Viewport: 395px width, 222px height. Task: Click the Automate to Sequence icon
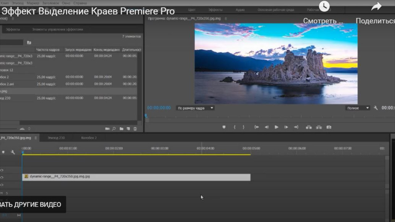tap(107, 129)
